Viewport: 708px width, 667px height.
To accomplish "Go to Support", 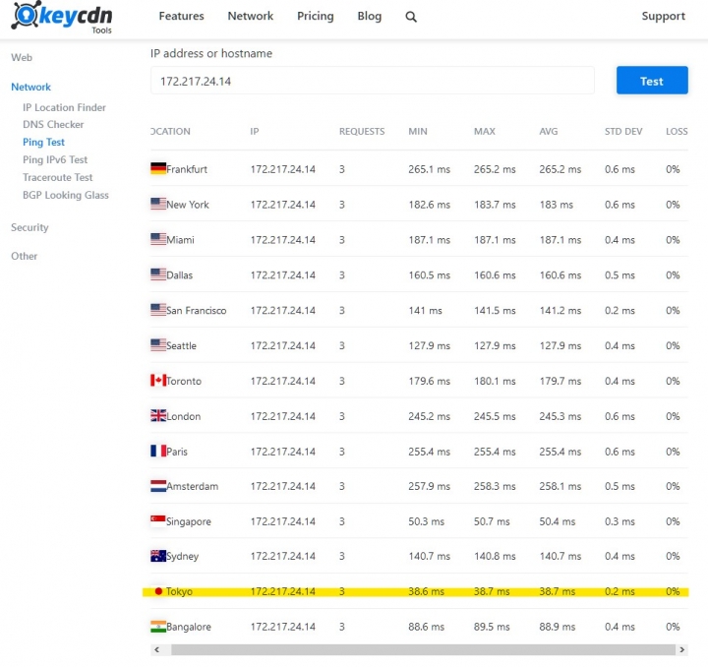I will tap(664, 17).
